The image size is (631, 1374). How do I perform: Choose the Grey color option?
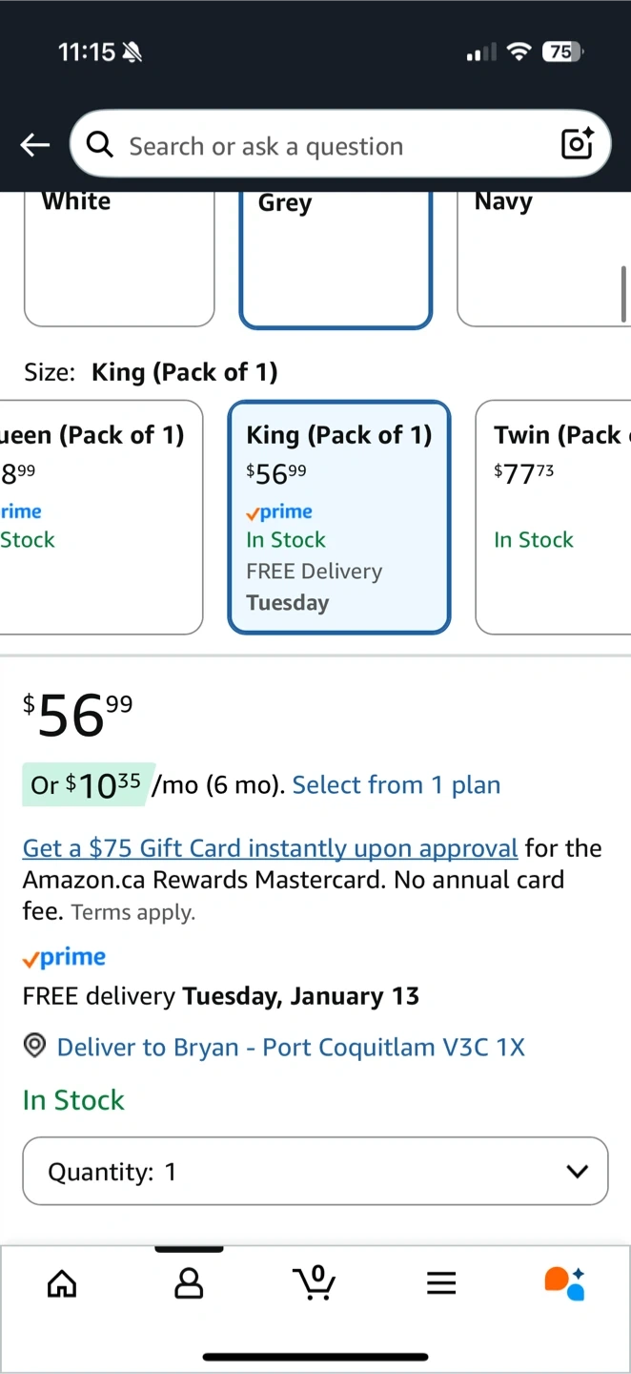(336, 260)
